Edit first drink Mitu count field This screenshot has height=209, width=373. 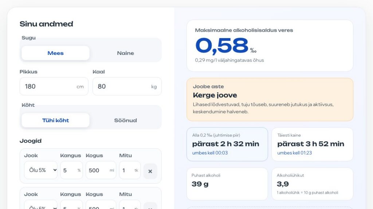(x=130, y=170)
